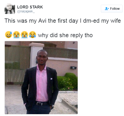Open the @naijageek_ handle link
Viewport: 124px width, 116px height.
pos(26,11)
